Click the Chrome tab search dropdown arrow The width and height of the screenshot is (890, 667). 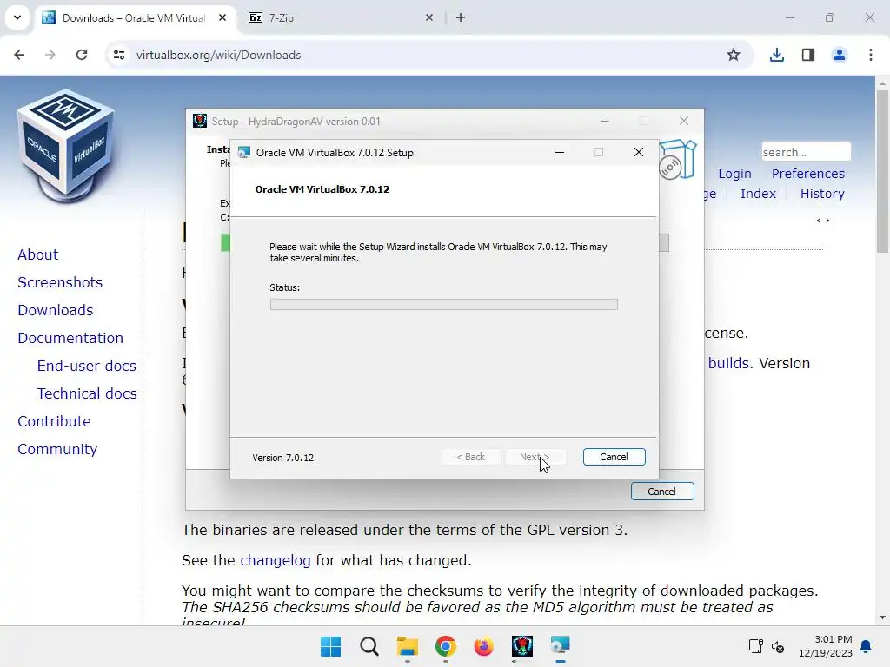(17, 17)
